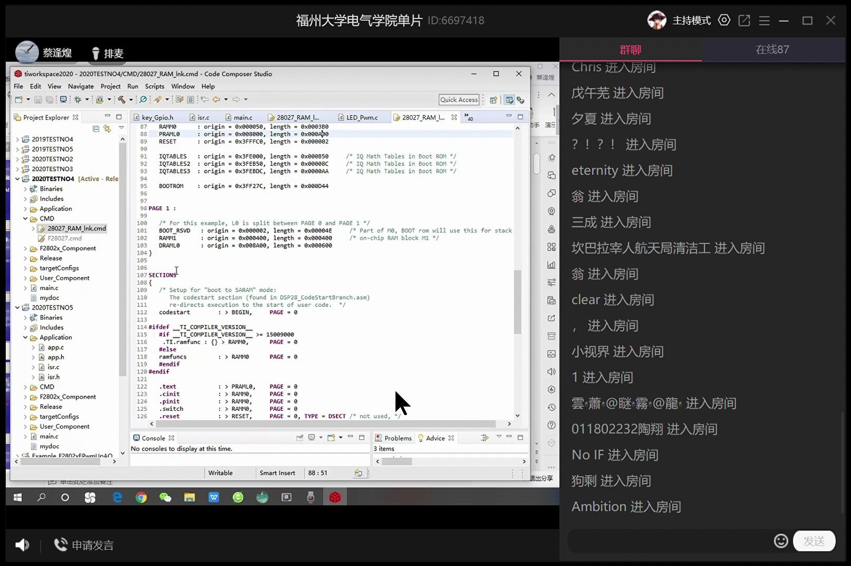This screenshot has height=566, width=851.
Task: Open Chrome from the taskbar
Action: [x=141, y=497]
